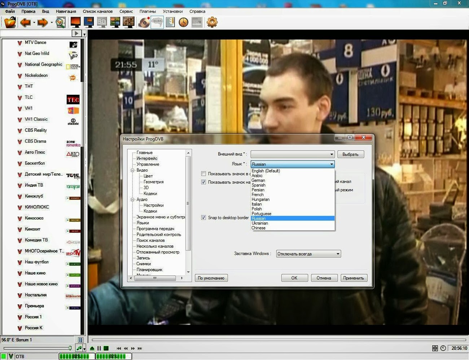
Task: Open the four-channel mosaic view icon
Action: 115,22
